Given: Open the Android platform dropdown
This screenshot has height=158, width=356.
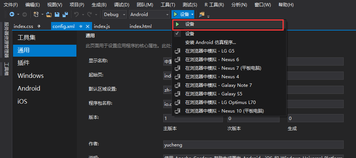Looking at the screenshot, I should [x=149, y=15].
